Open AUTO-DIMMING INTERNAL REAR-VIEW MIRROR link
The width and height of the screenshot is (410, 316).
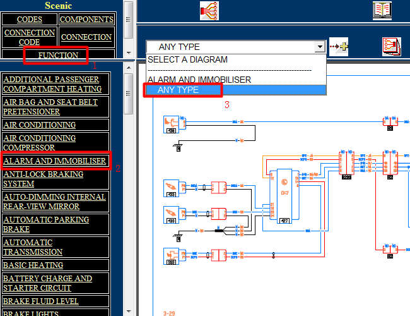[x=55, y=202]
